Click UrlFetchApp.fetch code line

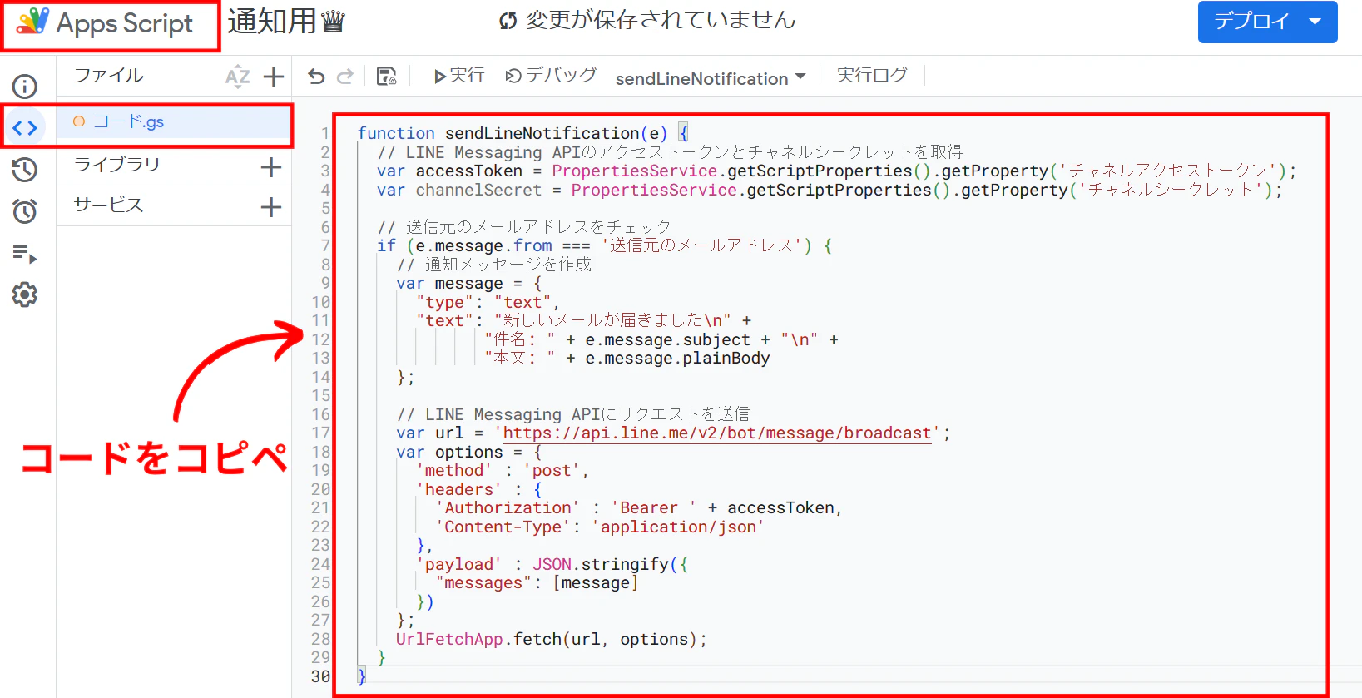pyautogui.click(x=552, y=639)
